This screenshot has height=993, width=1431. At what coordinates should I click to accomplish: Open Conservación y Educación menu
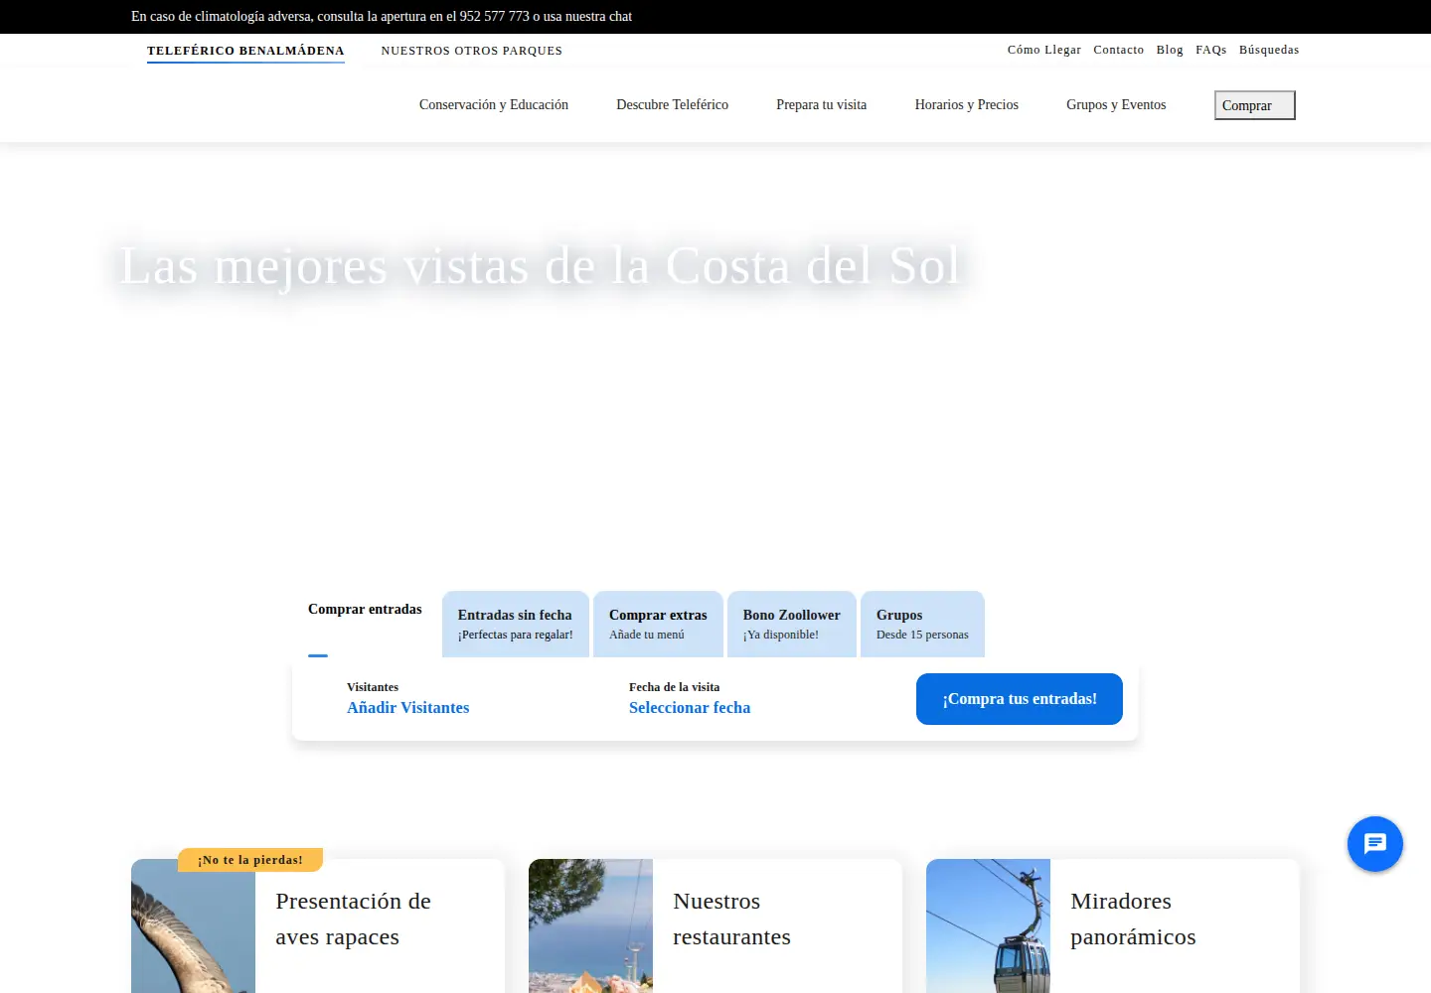point(494,104)
